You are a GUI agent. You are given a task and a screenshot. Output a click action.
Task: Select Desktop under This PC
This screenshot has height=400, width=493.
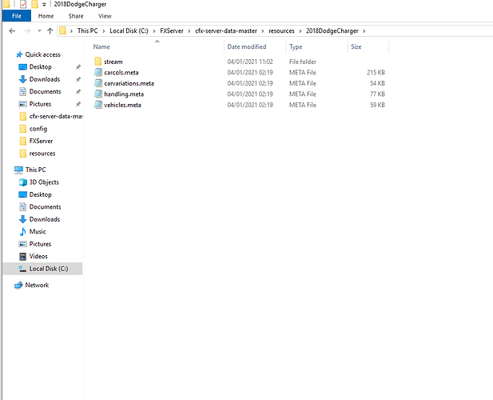click(x=40, y=194)
